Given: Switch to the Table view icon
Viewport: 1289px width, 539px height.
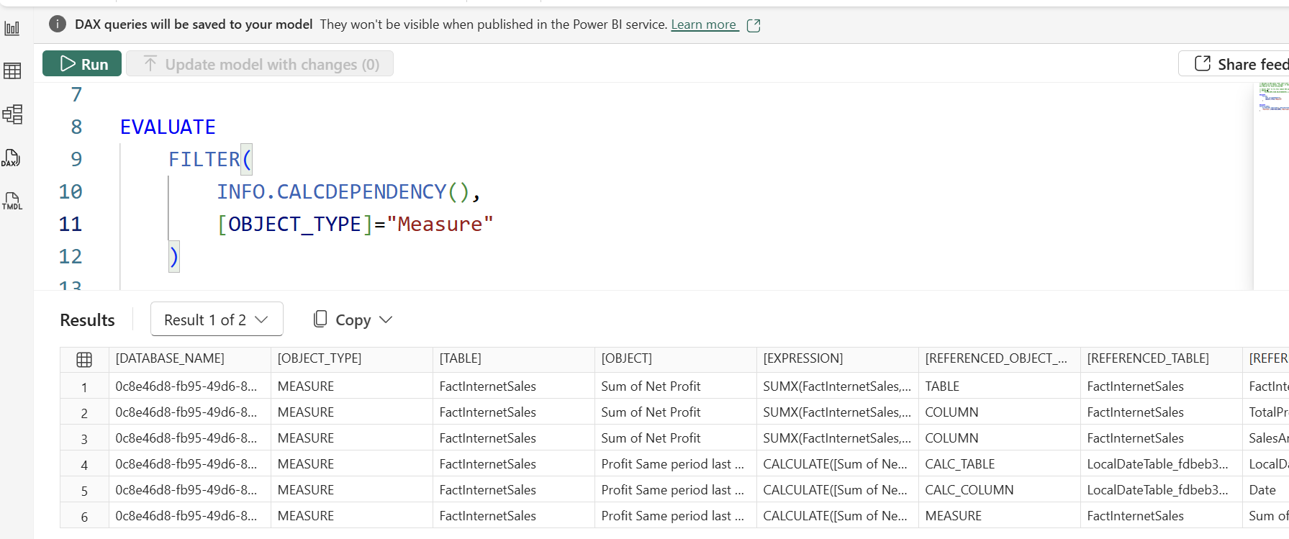Looking at the screenshot, I should (12, 71).
